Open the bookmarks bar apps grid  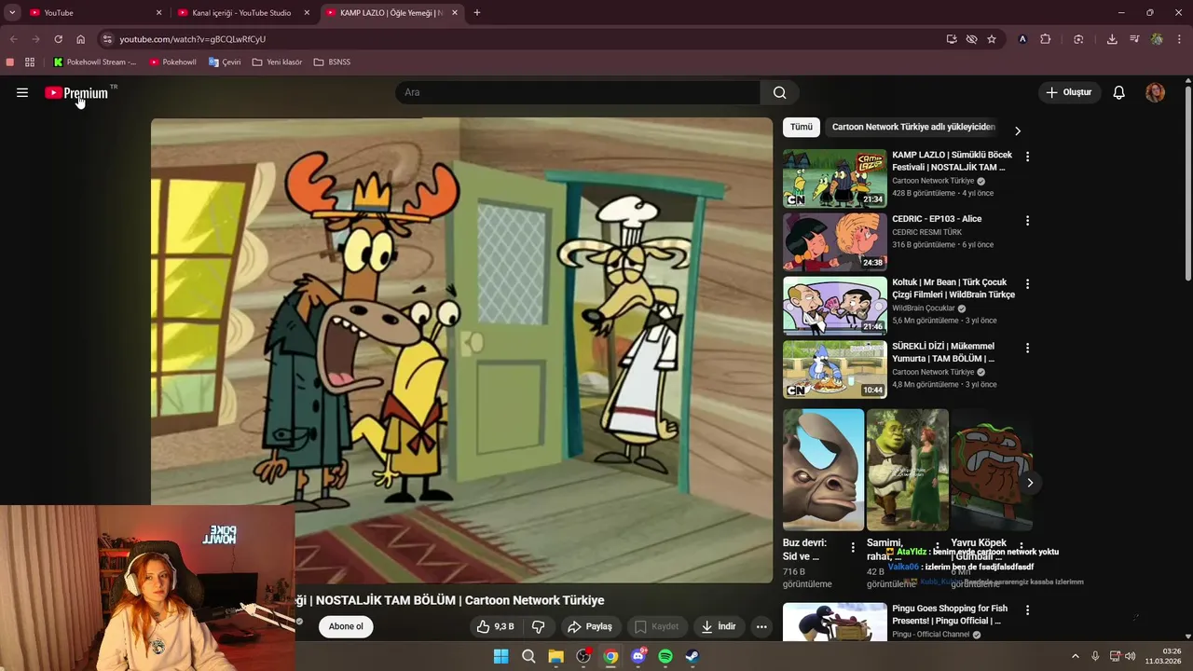(x=30, y=62)
